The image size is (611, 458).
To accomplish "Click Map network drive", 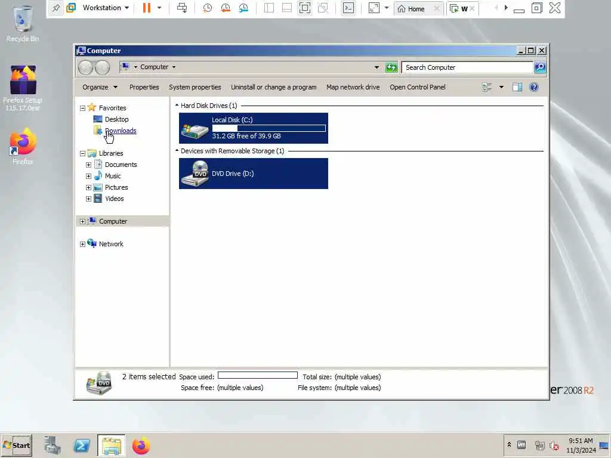I will tap(353, 87).
